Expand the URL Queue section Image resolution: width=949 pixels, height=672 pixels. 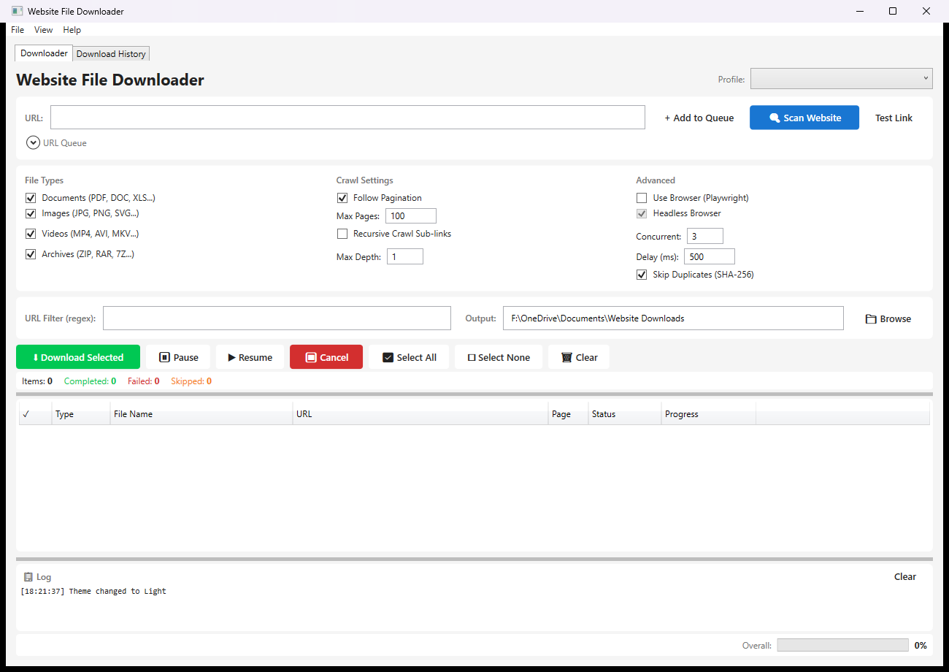click(33, 143)
